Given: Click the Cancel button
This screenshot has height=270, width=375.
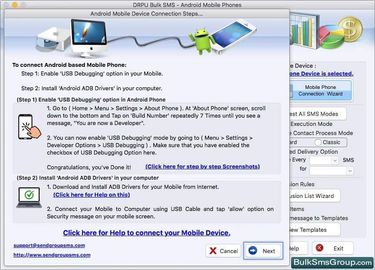Looking at the screenshot, I should click(x=223, y=250).
